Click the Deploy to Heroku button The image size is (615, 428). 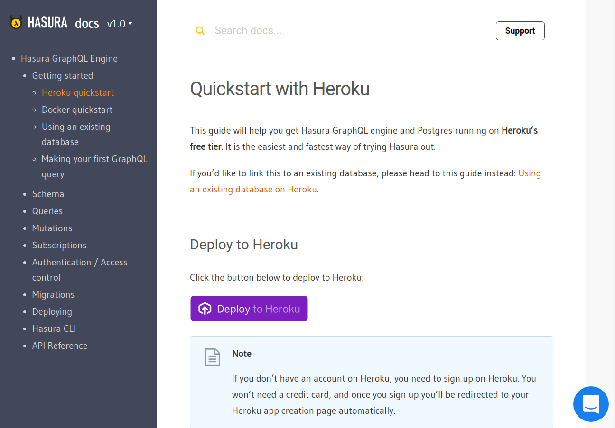(x=249, y=309)
